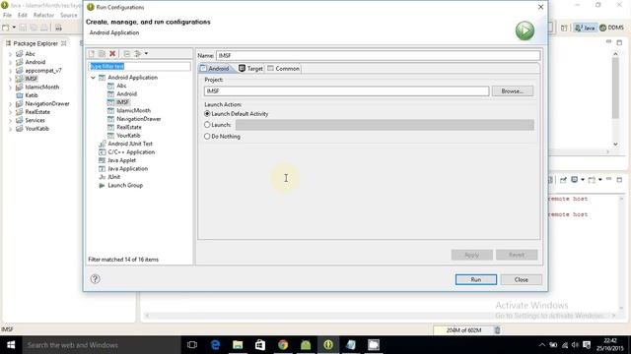The height and width of the screenshot is (354, 631).
Task: Expand IslamicMonth project in Package Explorer
Action: point(11,88)
